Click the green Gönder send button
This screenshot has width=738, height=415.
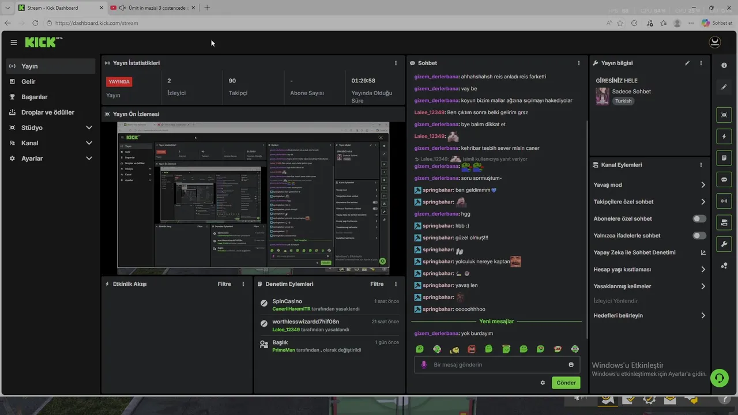pos(566,383)
